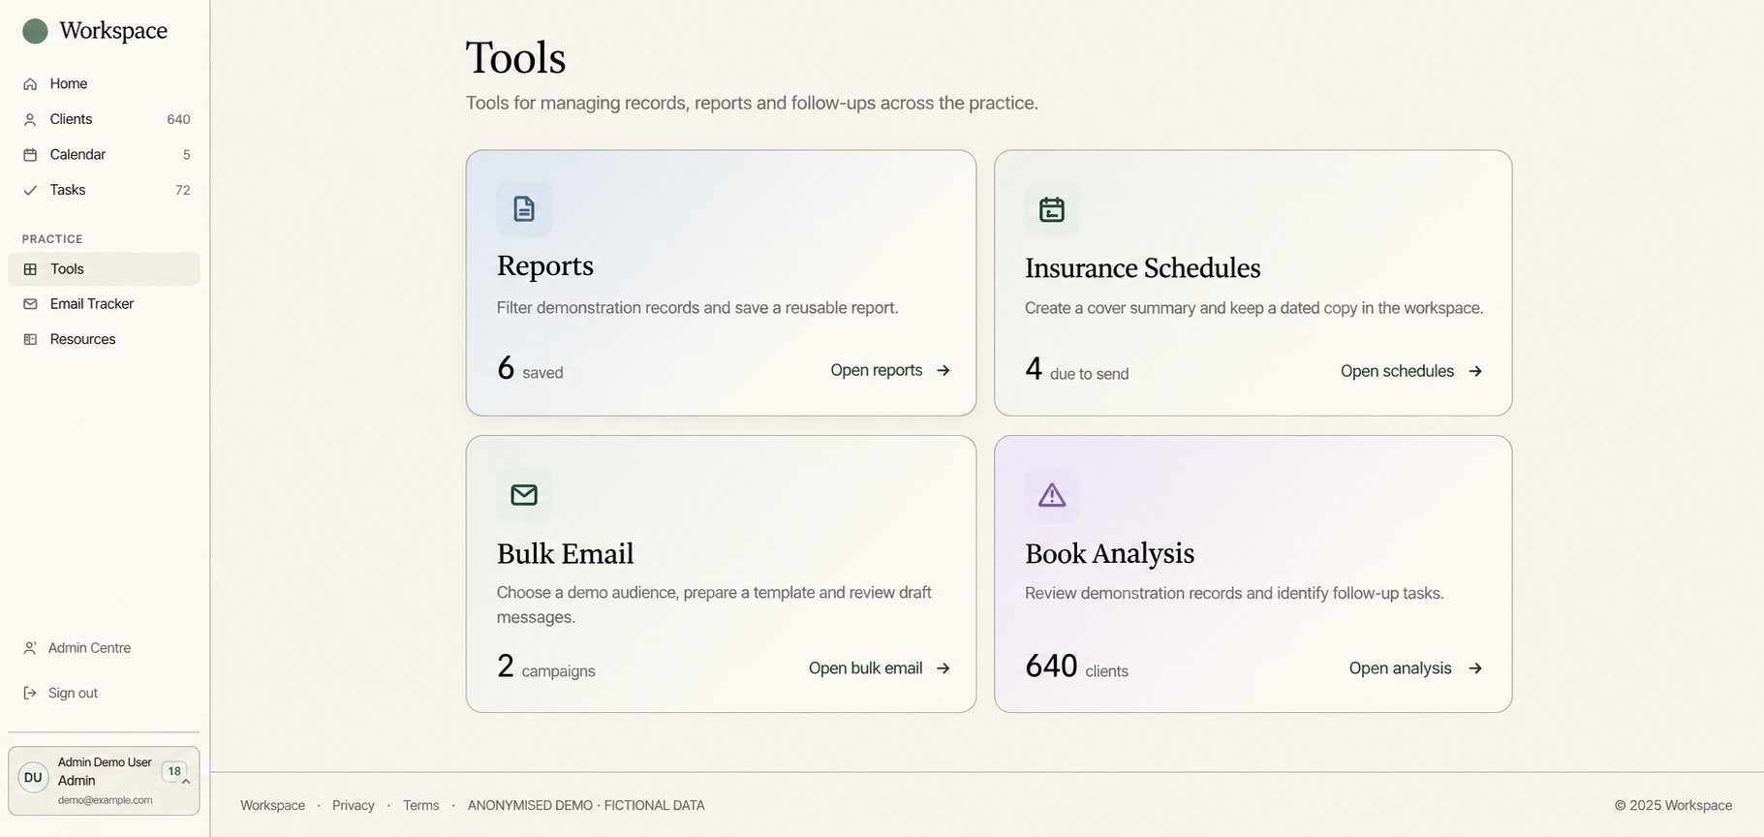
Task: Click the Book Analysis card heading
Action: [x=1110, y=553]
